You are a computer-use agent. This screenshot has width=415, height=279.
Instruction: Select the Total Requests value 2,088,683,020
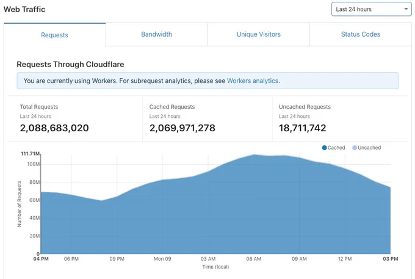54,128
